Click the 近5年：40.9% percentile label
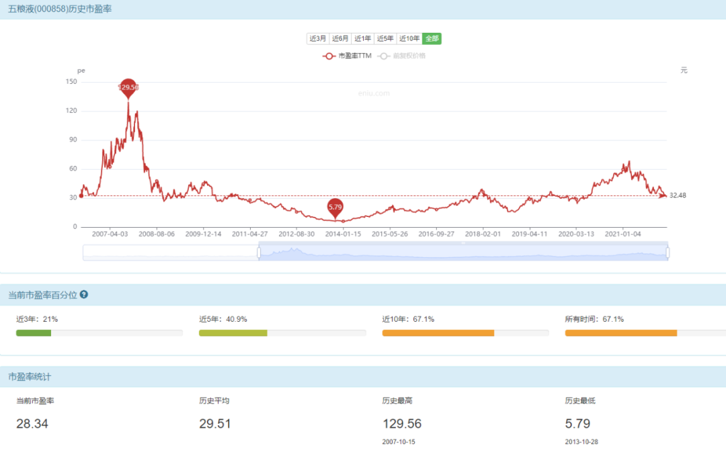Screen dimensions: 726x452 (223, 319)
